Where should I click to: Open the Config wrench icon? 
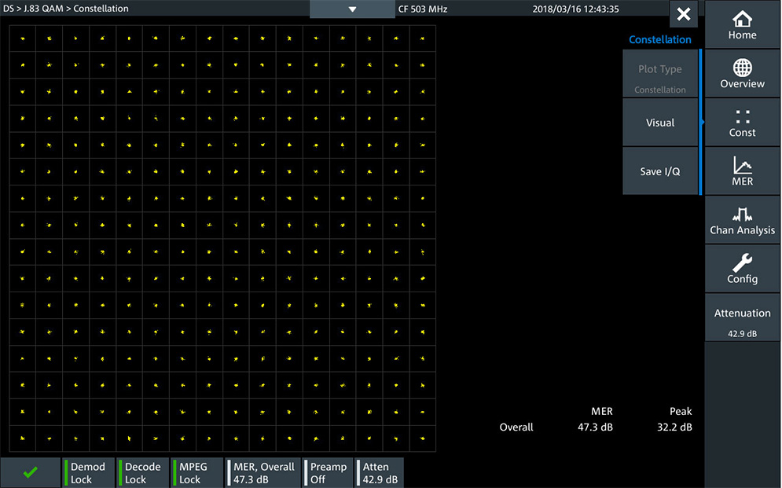742,269
